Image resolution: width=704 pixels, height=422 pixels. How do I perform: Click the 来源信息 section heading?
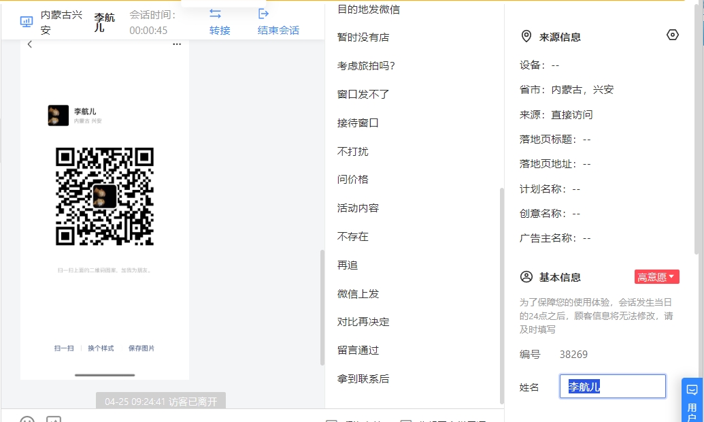pyautogui.click(x=560, y=37)
